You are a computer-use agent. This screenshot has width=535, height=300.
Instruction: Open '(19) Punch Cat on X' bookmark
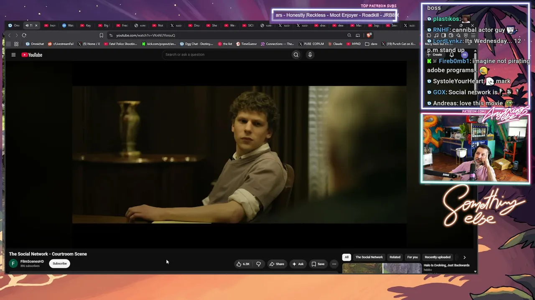pyautogui.click(x=398, y=44)
